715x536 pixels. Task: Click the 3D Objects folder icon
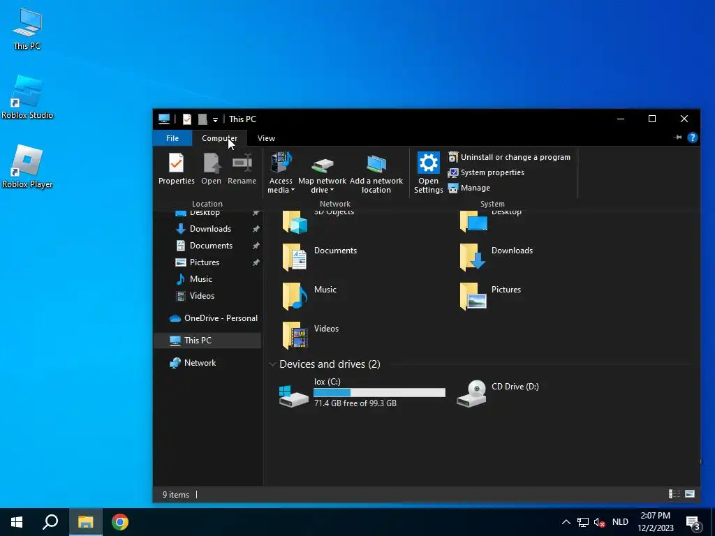(295, 222)
